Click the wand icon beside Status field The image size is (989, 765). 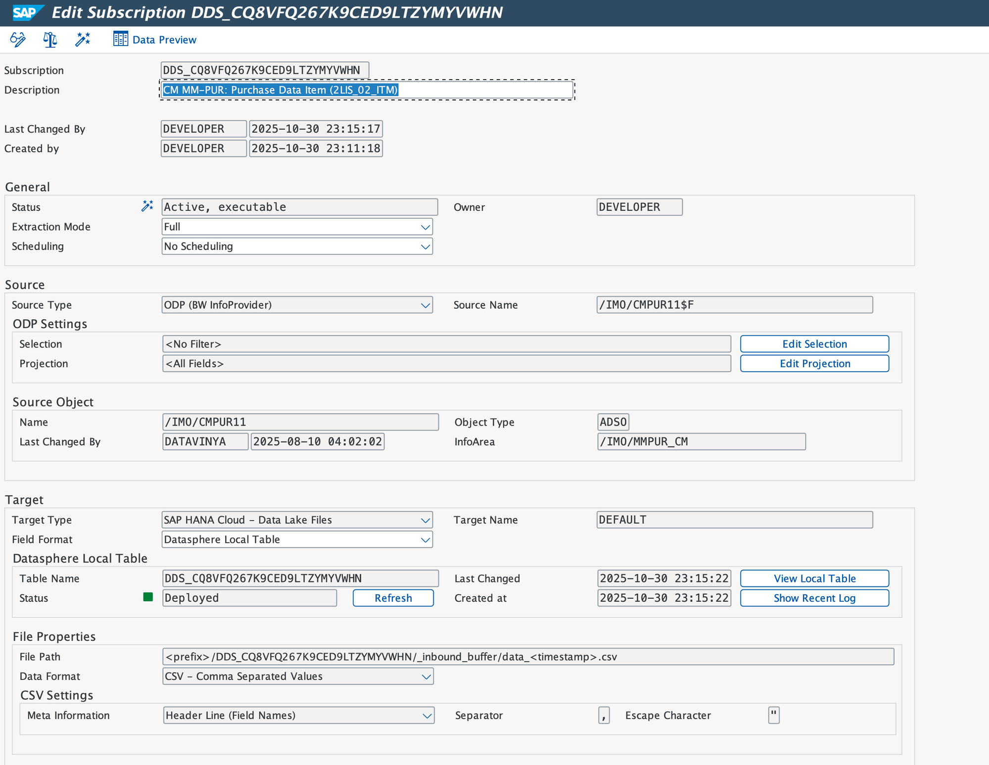147,206
